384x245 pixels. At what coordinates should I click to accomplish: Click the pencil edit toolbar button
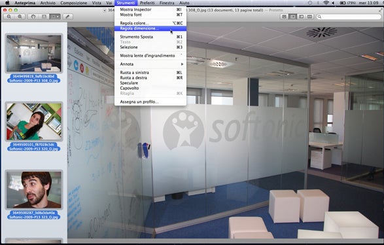(x=67, y=16)
